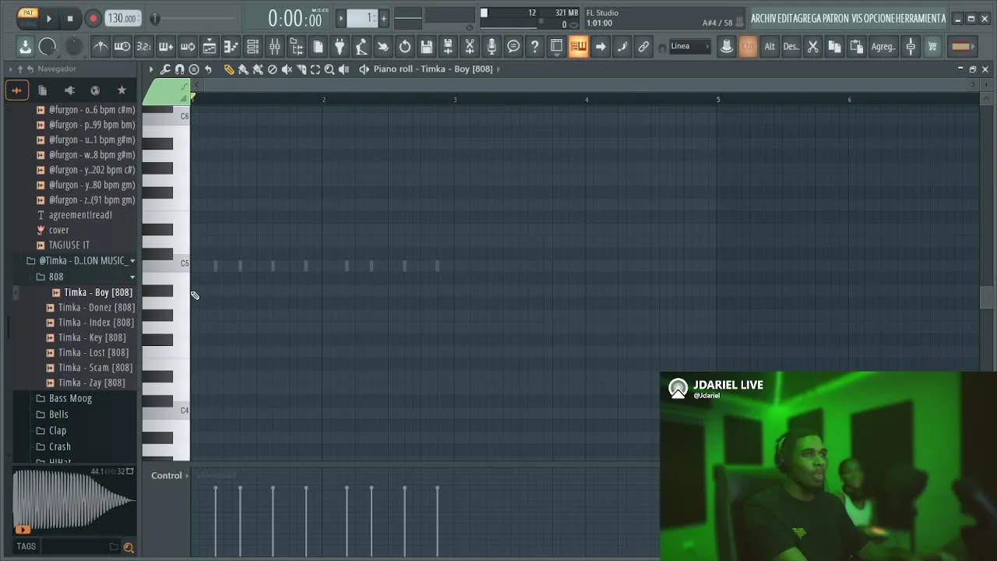The image size is (997, 561).
Task: Open project picker pages icon
Action: pyautogui.click(x=318, y=47)
